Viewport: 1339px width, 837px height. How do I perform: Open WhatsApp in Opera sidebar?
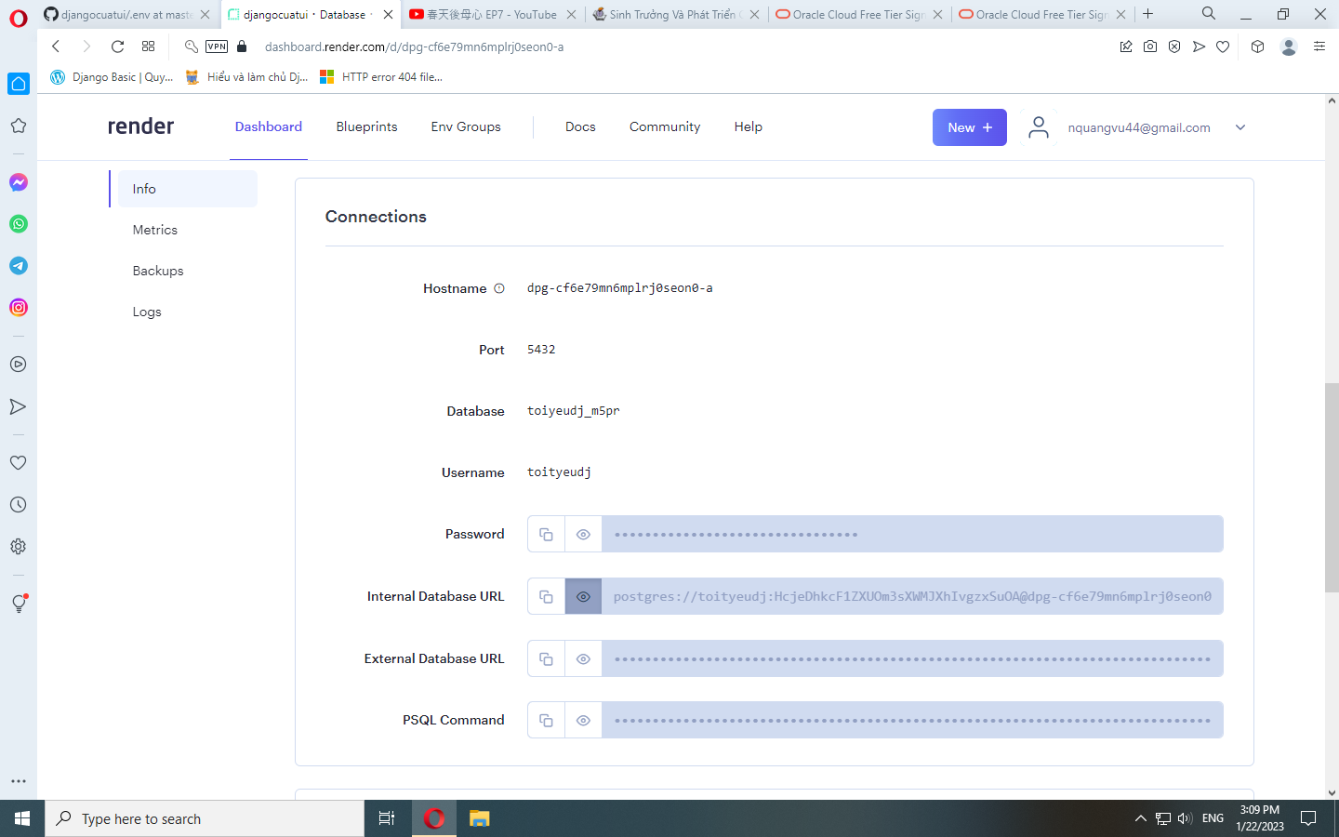pyautogui.click(x=19, y=224)
